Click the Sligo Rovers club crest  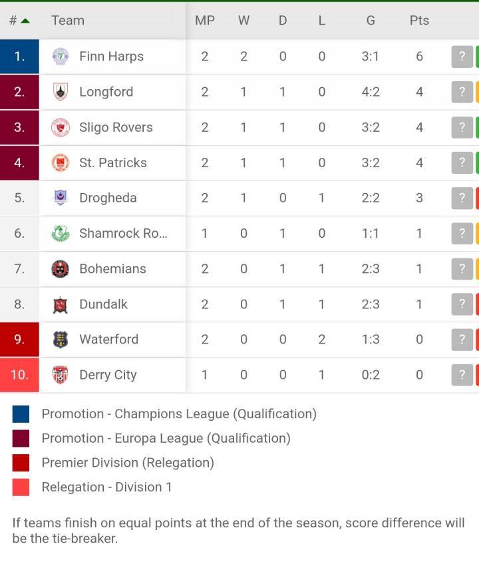tap(61, 127)
